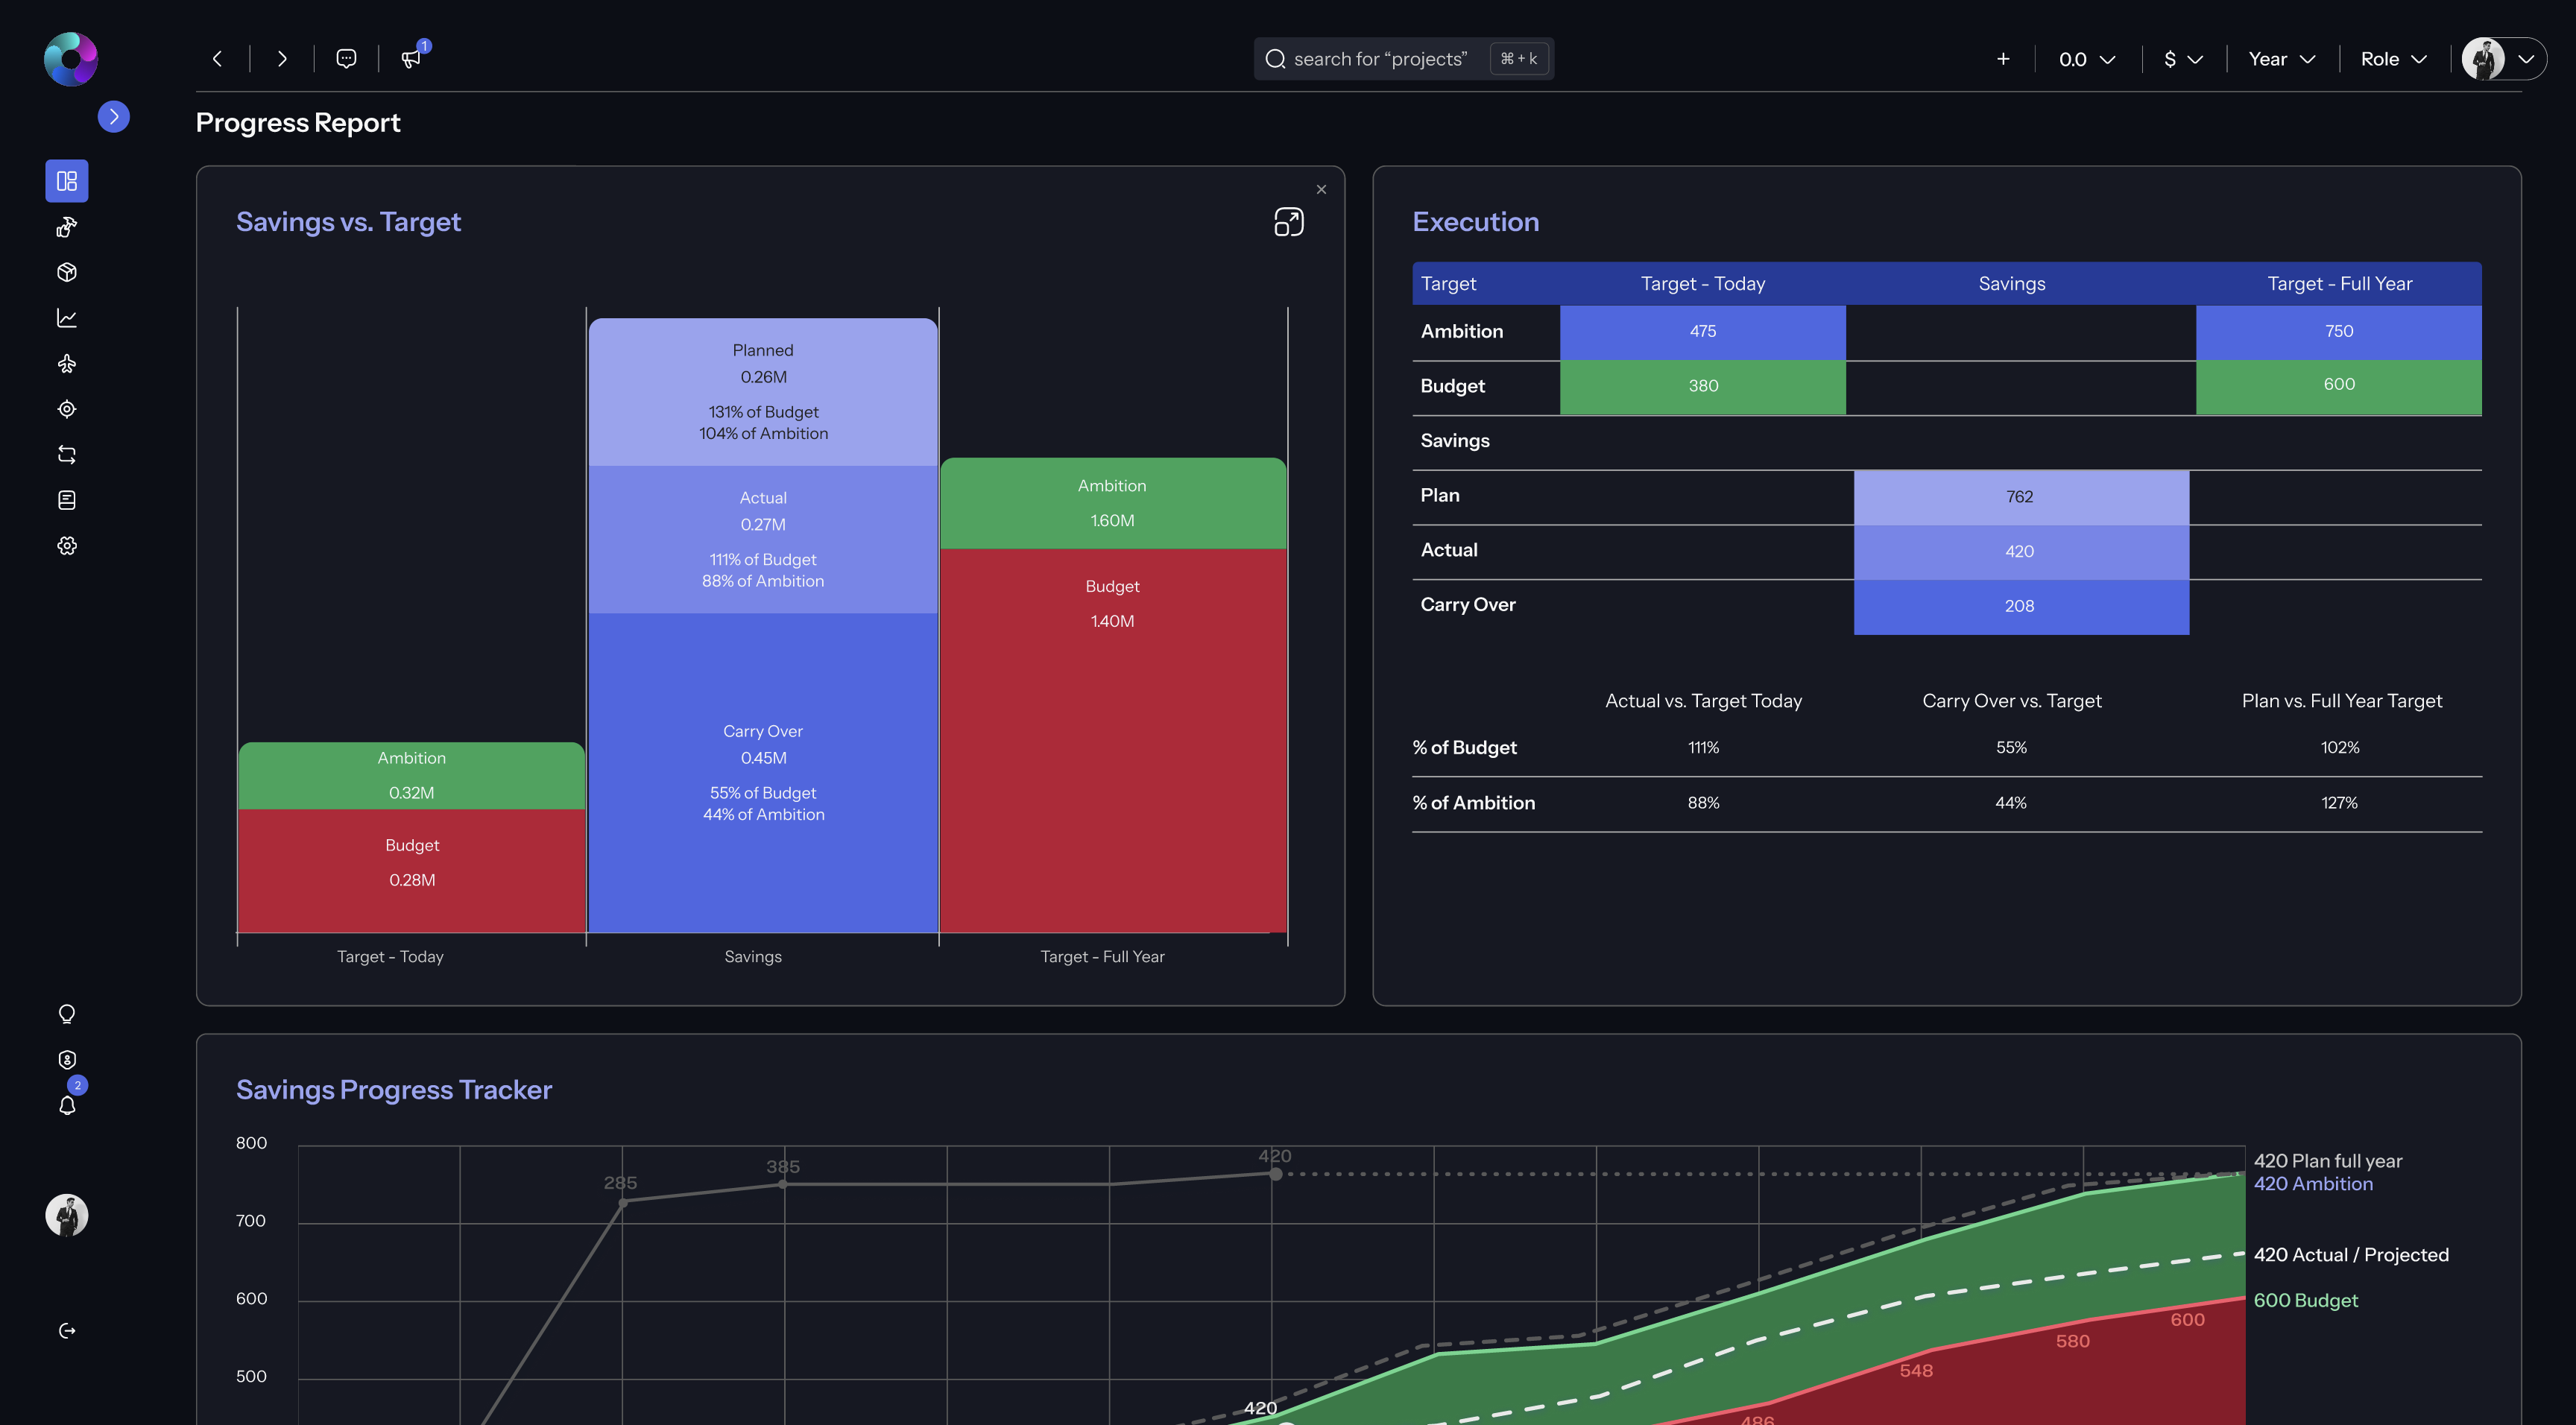
Task: Open the Year period dropdown
Action: 2281,59
